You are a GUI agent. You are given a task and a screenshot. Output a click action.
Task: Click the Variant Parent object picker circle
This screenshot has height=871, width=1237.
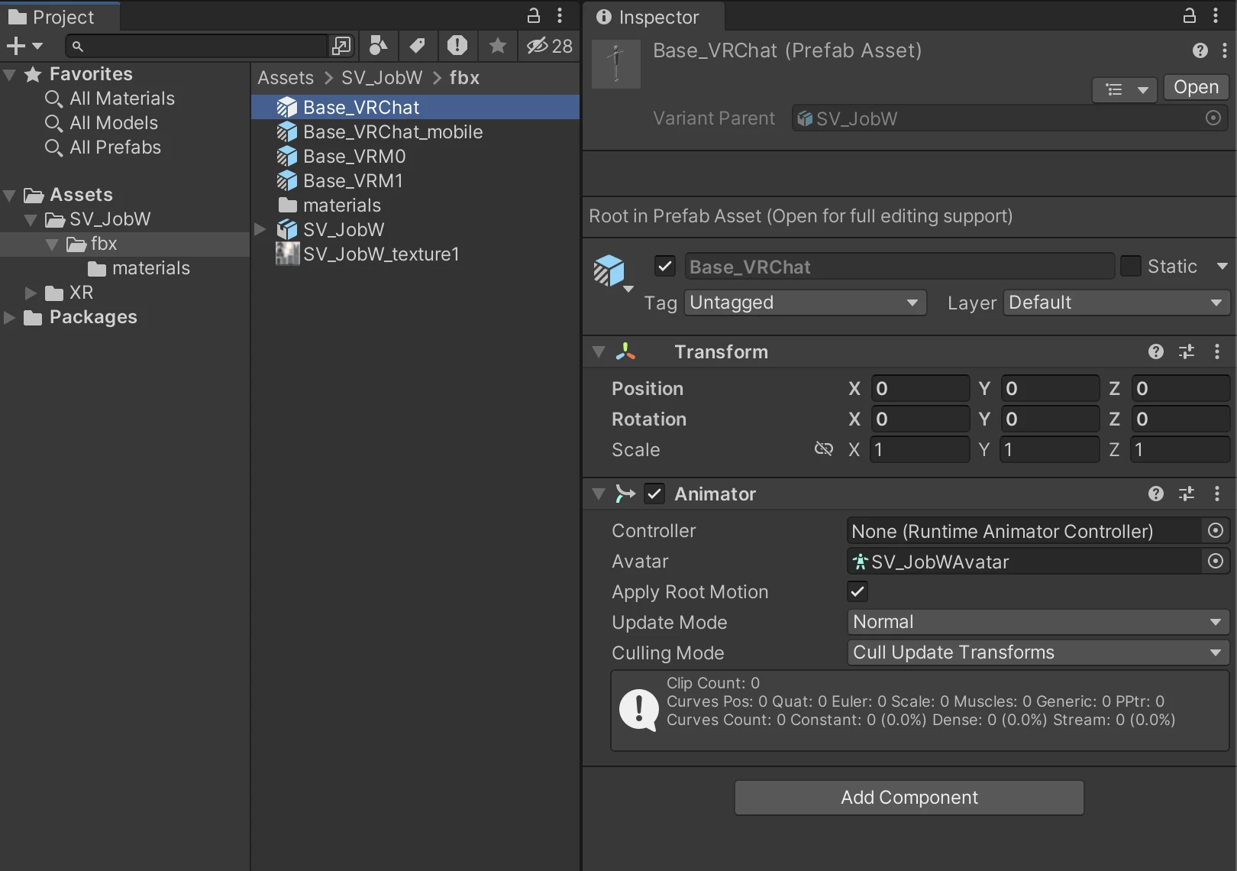click(x=1213, y=118)
